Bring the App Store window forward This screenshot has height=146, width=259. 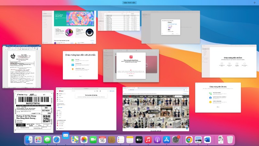69,27
